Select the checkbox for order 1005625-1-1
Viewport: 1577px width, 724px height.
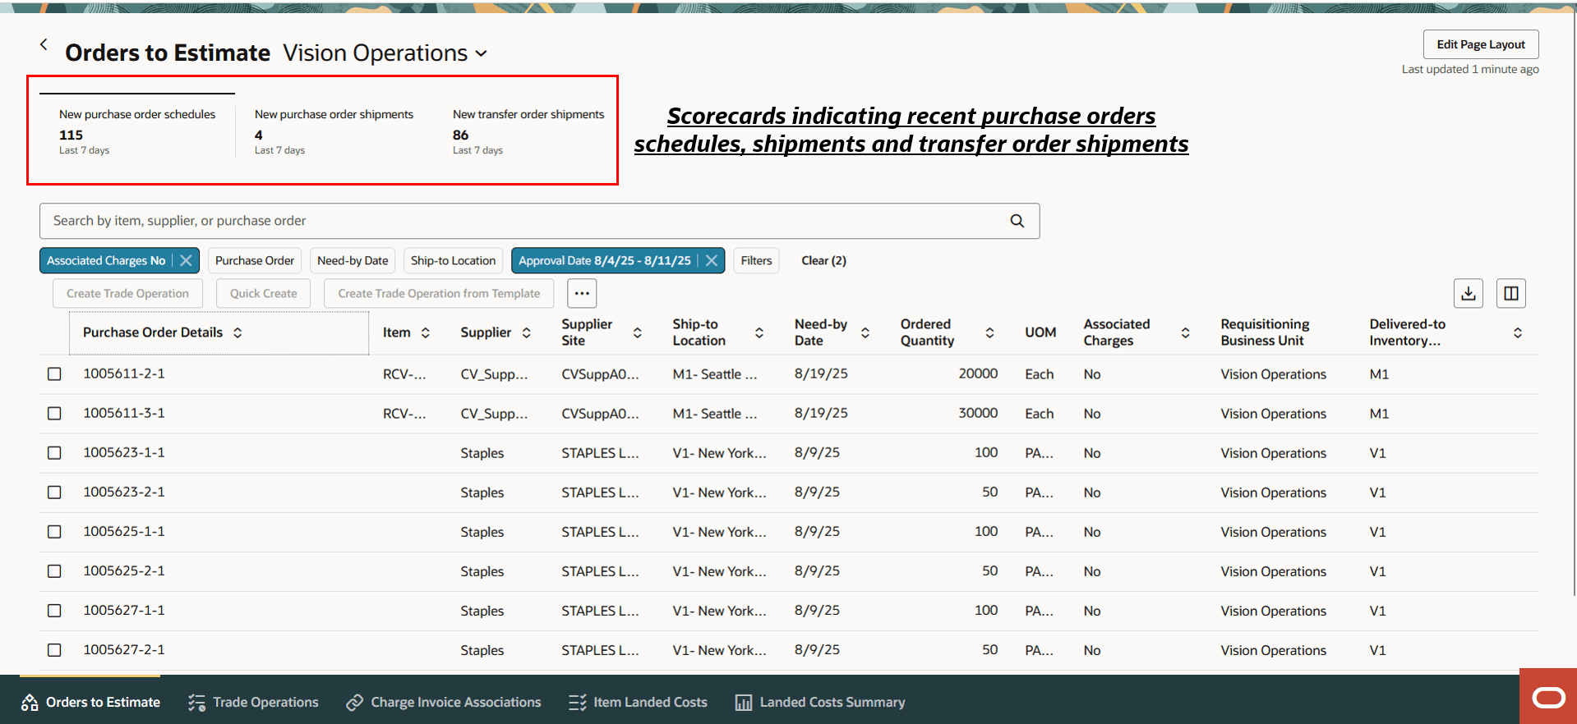[54, 531]
